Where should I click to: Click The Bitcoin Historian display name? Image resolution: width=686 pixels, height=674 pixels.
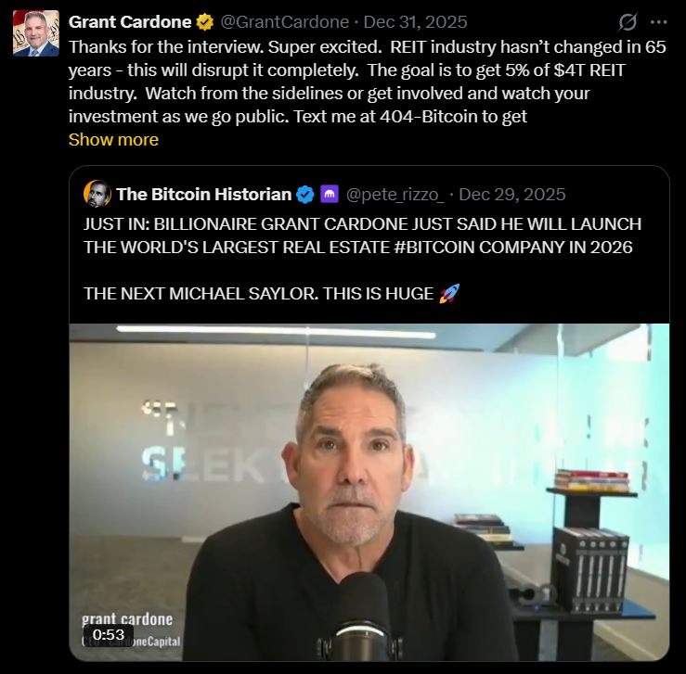(204, 195)
